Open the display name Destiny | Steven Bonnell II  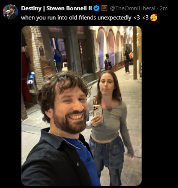(56, 8)
